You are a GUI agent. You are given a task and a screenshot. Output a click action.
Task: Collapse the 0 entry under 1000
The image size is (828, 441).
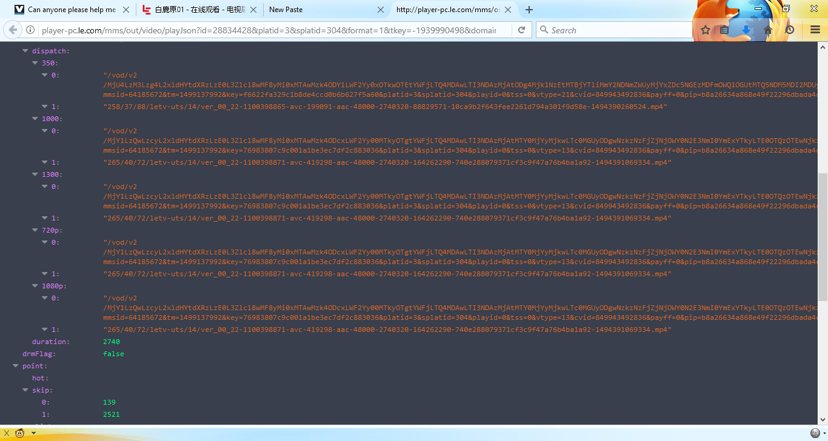[x=45, y=131]
